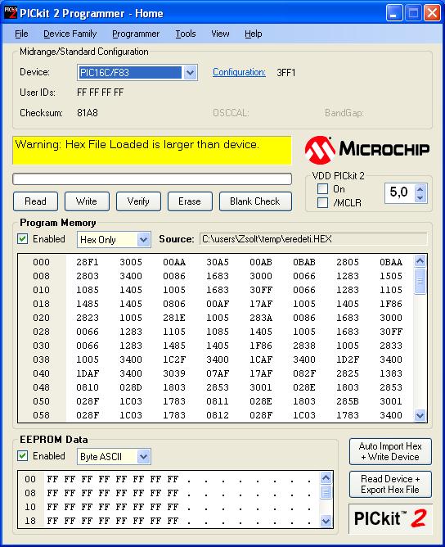Click the Configuration link
The height and width of the screenshot is (547, 445).
(239, 72)
